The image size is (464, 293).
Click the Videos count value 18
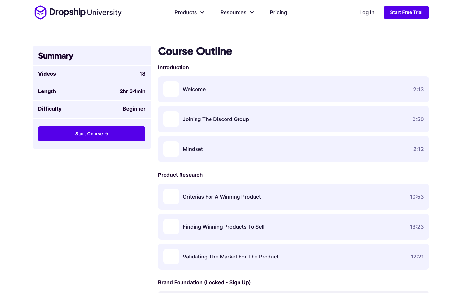point(142,74)
